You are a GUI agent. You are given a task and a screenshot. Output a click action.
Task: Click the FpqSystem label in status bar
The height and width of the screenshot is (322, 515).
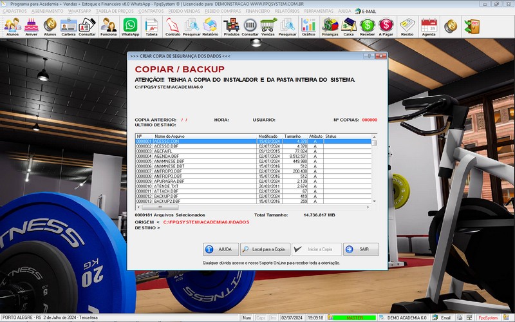tap(488, 317)
